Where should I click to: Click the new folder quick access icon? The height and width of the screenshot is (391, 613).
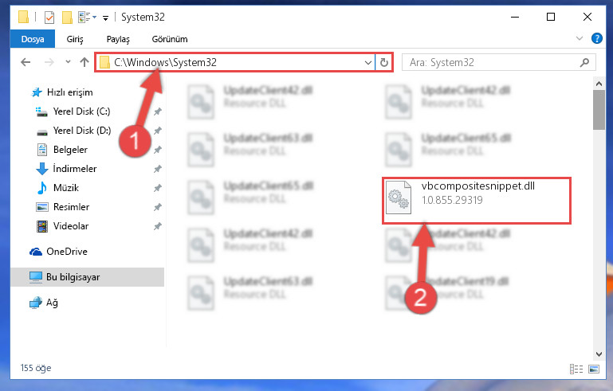[67, 18]
